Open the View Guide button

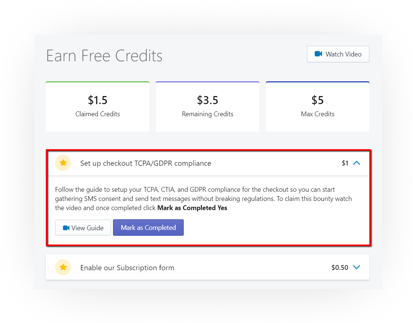coord(83,228)
